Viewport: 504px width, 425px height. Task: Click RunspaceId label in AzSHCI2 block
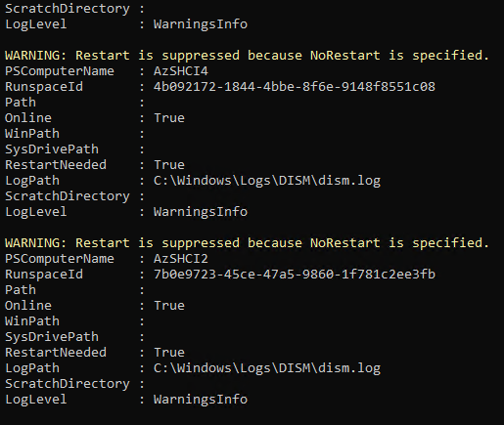tap(44, 275)
